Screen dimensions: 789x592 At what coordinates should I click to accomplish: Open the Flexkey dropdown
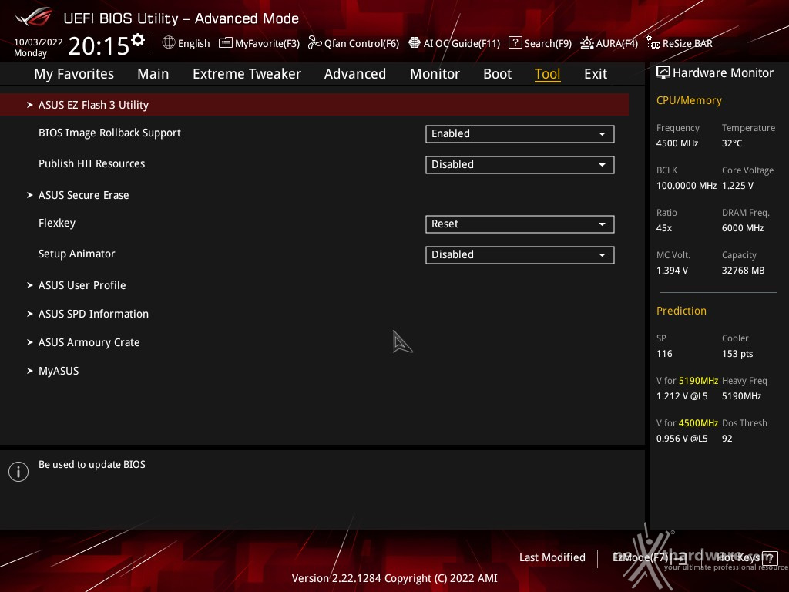coord(520,224)
